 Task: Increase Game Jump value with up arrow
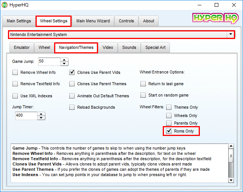click(64, 59)
